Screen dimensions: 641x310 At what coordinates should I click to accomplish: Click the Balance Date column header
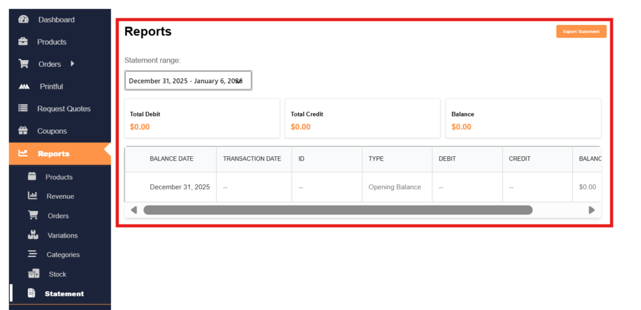pyautogui.click(x=171, y=159)
